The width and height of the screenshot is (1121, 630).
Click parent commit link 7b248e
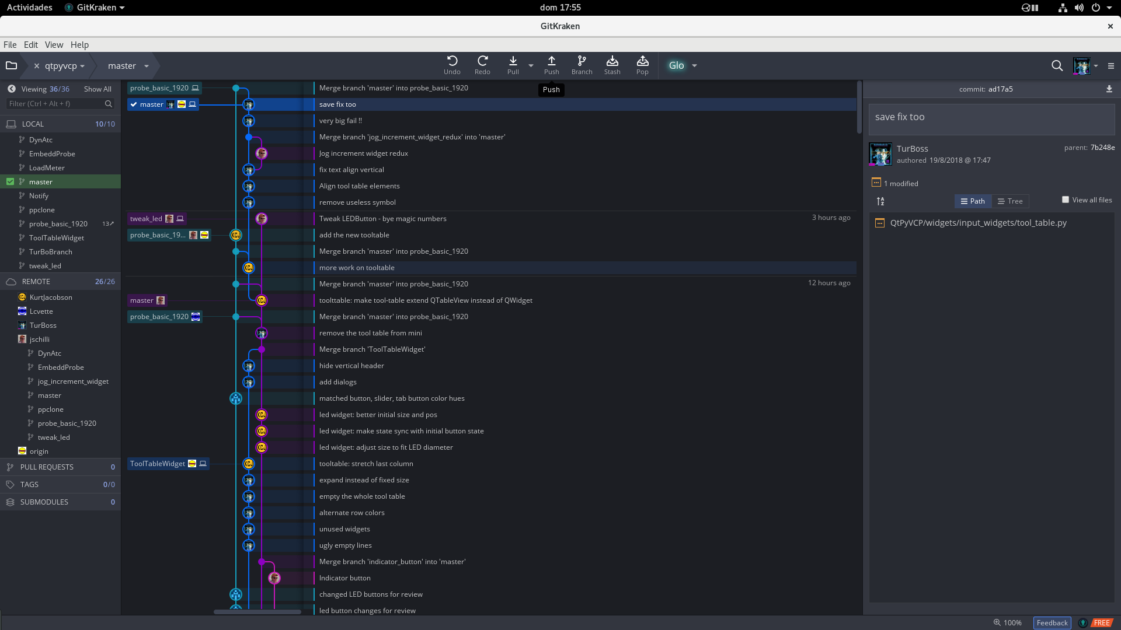click(1102, 148)
